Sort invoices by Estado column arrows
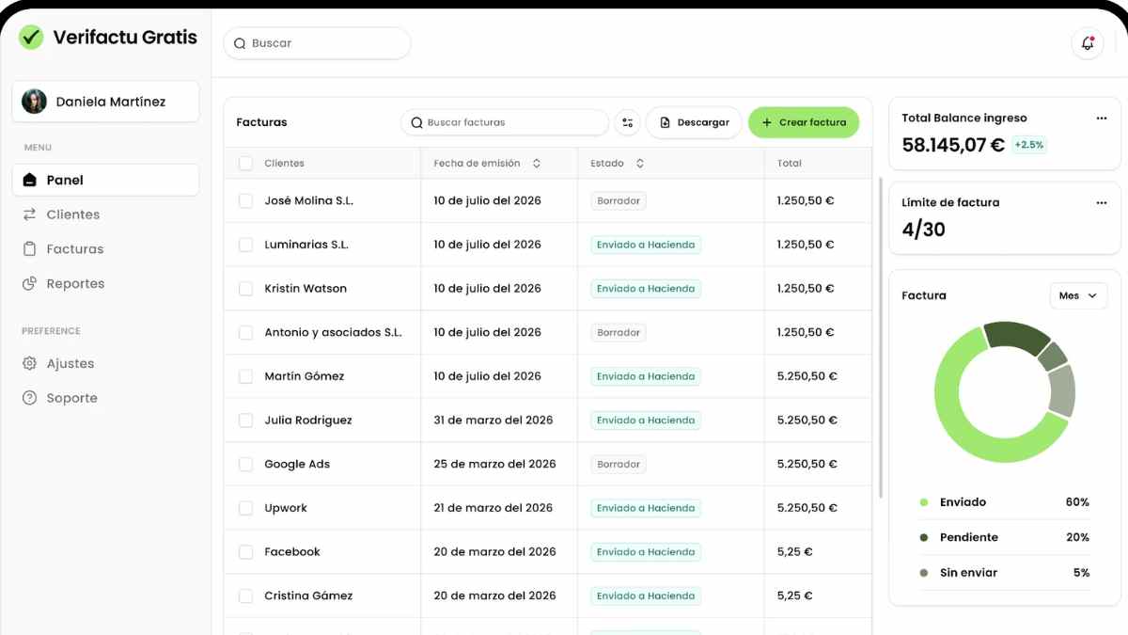Image resolution: width=1128 pixels, height=635 pixels. [x=640, y=164]
